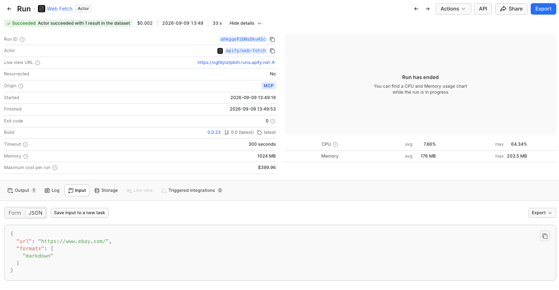
Task: Click the Actor type badge in header
Action: 83,9
